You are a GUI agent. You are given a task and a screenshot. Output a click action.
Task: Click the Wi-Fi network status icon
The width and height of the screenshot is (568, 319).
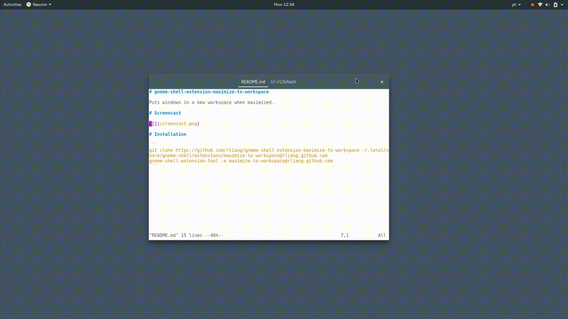[540, 4]
